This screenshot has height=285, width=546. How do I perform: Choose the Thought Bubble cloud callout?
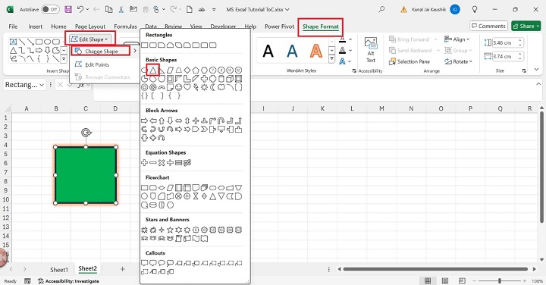pos(170,263)
